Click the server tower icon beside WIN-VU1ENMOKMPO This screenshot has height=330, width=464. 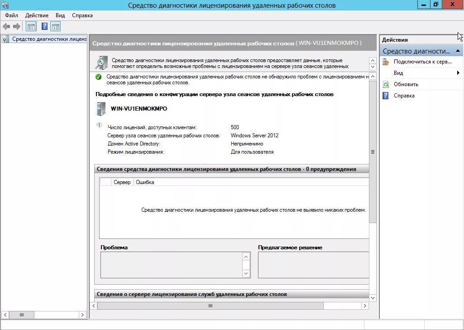101,109
